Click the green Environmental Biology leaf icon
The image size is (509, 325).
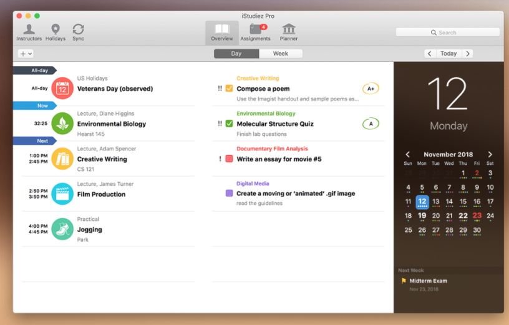(x=62, y=124)
